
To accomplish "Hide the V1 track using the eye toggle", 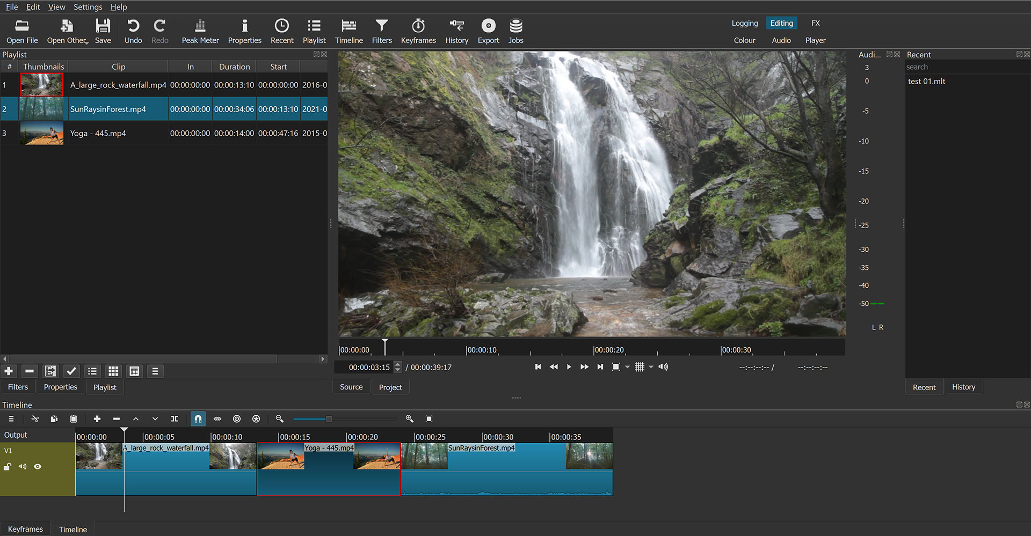I will (38, 466).
